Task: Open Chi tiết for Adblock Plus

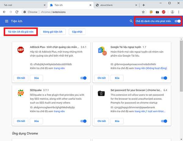Action: (x=21, y=78)
